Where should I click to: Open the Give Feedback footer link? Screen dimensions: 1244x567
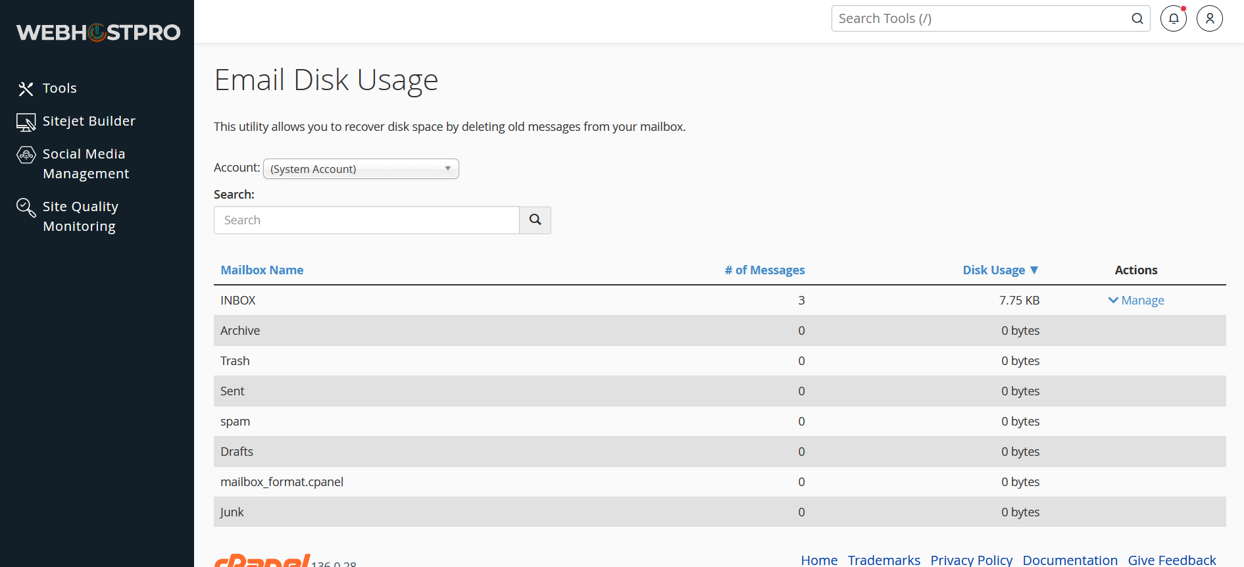pos(1172,560)
